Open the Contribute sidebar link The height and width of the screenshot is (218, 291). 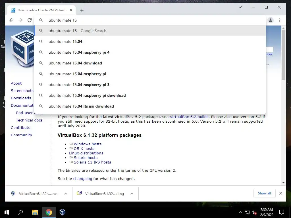20,127
